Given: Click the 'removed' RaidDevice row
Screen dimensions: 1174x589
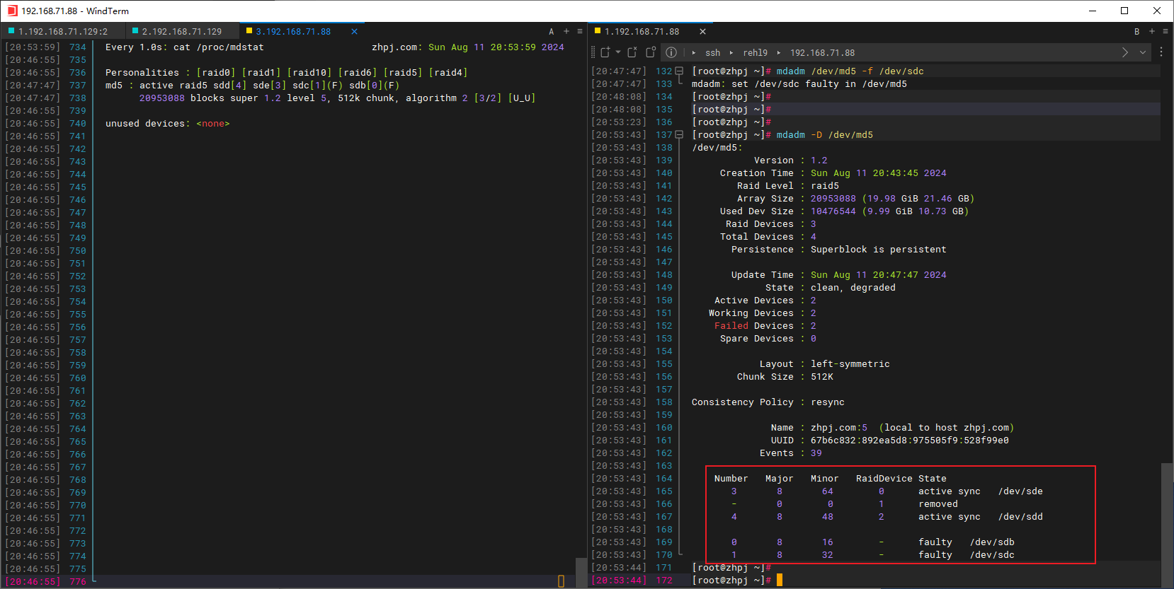Looking at the screenshot, I should (x=844, y=503).
